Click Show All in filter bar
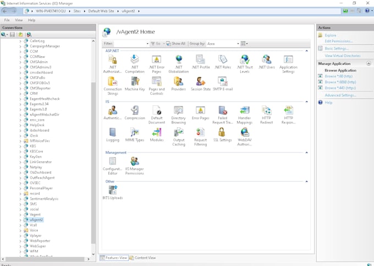374x266 pixels. tap(176, 43)
